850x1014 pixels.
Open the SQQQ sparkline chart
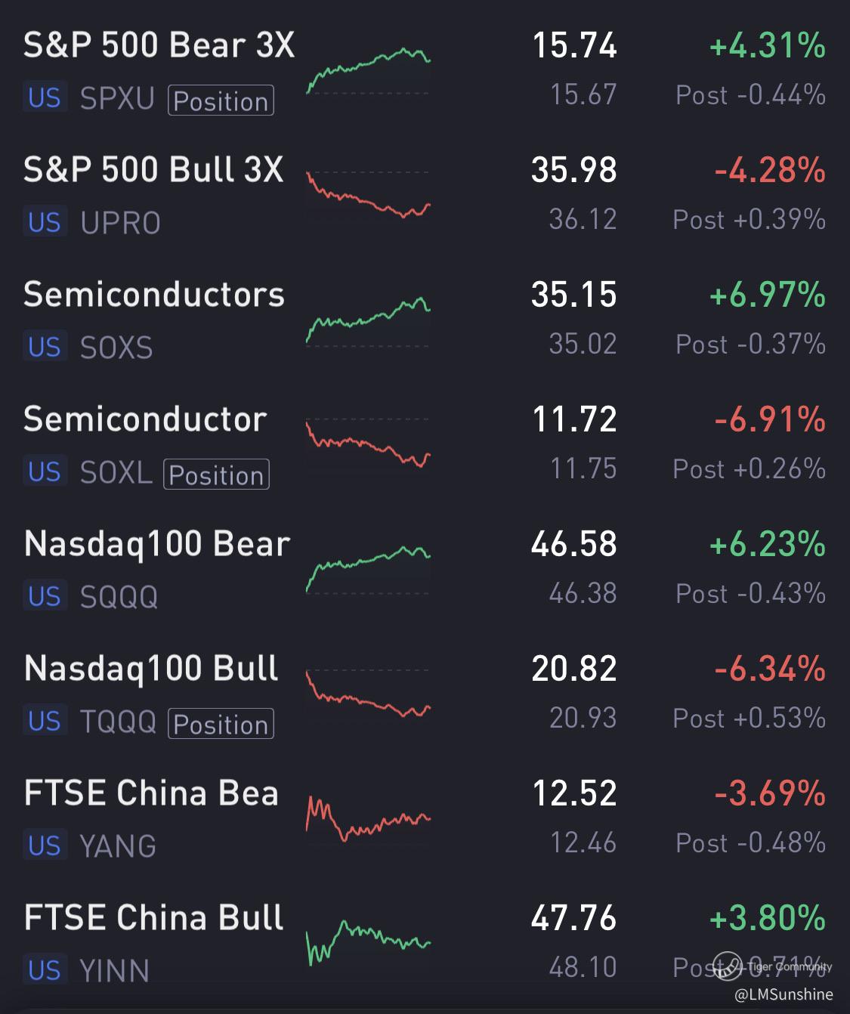point(368,570)
